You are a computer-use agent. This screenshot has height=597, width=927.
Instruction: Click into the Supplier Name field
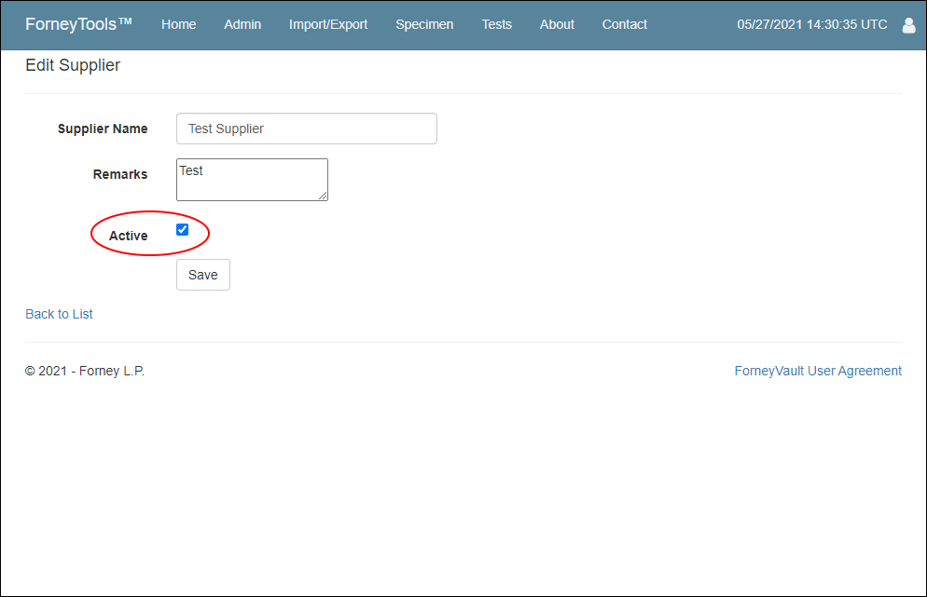(x=306, y=129)
